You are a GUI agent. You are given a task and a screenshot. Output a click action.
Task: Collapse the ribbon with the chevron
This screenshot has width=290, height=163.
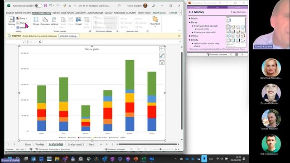point(179,31)
